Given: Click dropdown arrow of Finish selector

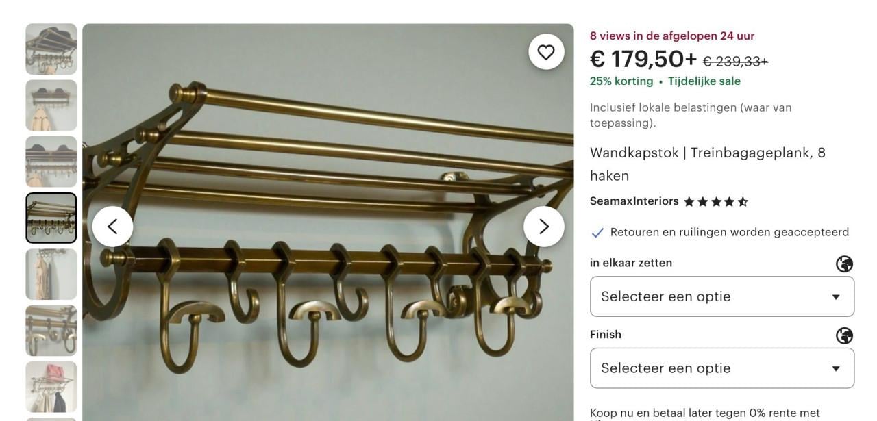Looking at the screenshot, I should [x=835, y=368].
